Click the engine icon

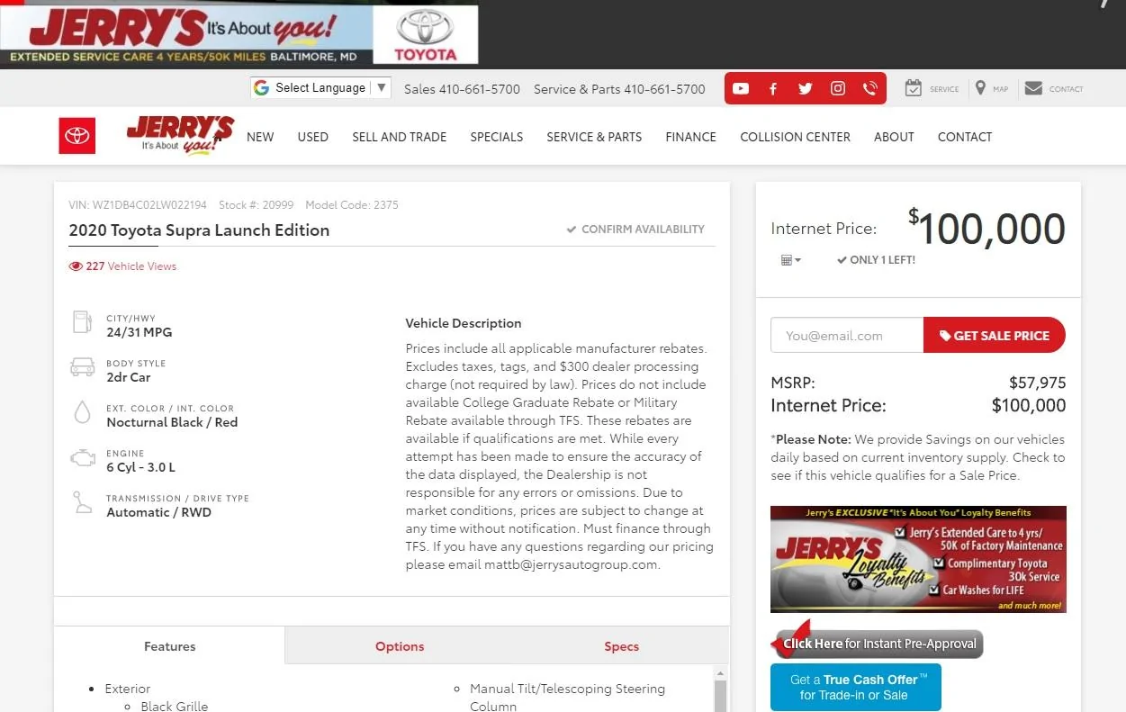coord(82,459)
